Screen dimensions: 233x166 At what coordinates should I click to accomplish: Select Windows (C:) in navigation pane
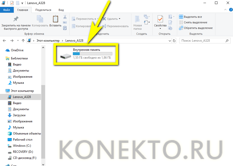coord(22,146)
